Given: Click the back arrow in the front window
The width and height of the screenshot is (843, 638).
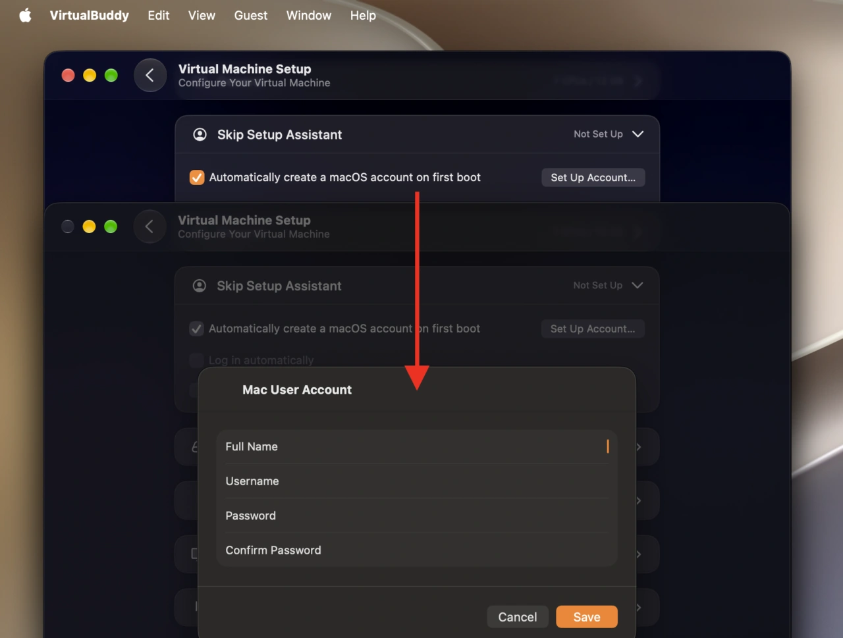Looking at the screenshot, I should coord(150,226).
